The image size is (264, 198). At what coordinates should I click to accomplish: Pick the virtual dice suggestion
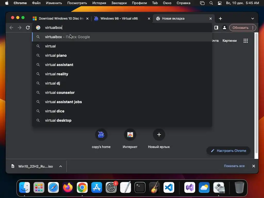click(x=122, y=111)
